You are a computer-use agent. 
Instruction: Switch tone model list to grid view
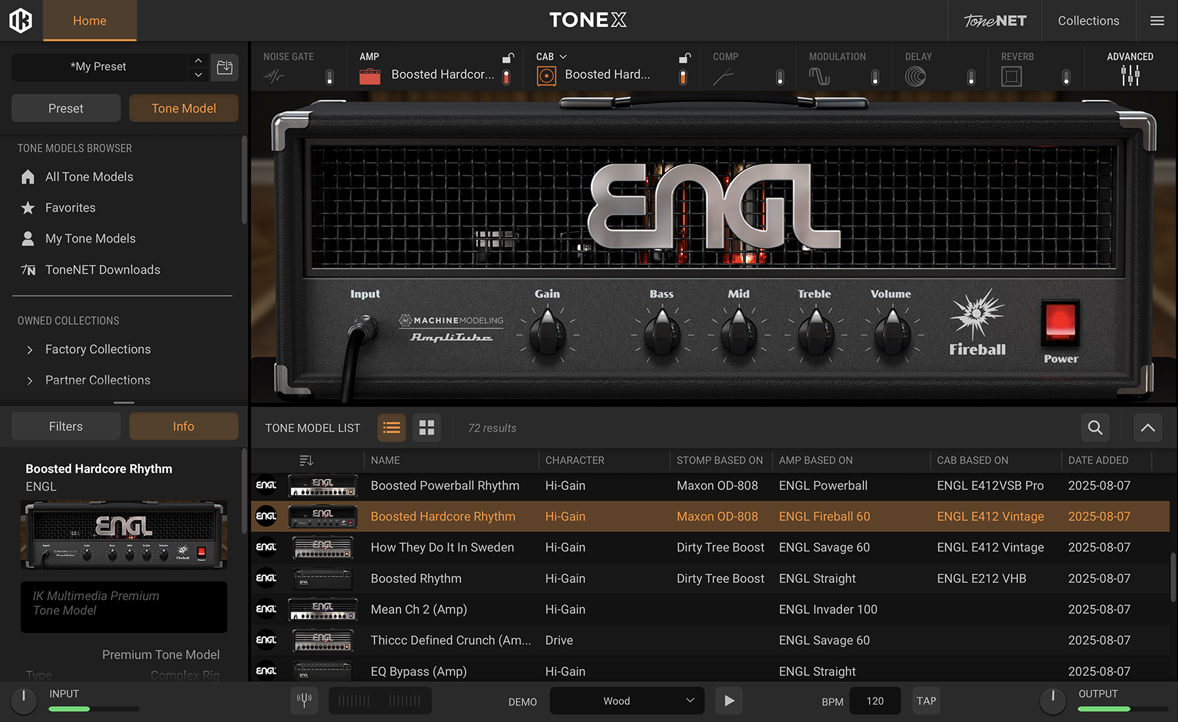[426, 427]
